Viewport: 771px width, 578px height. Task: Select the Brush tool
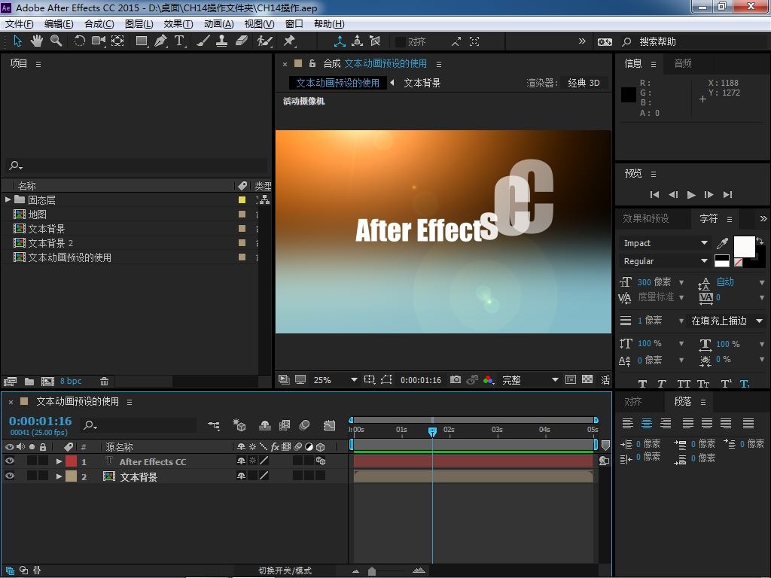click(x=203, y=41)
